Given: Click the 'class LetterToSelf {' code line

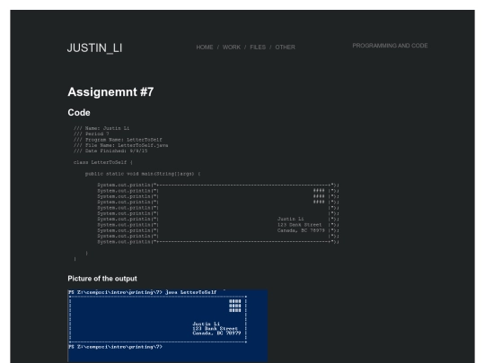Looking at the screenshot, I should click(103, 162).
